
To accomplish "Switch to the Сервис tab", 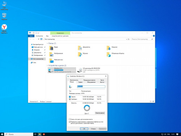I will [80, 82].
